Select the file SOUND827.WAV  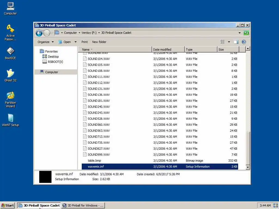click(99, 149)
